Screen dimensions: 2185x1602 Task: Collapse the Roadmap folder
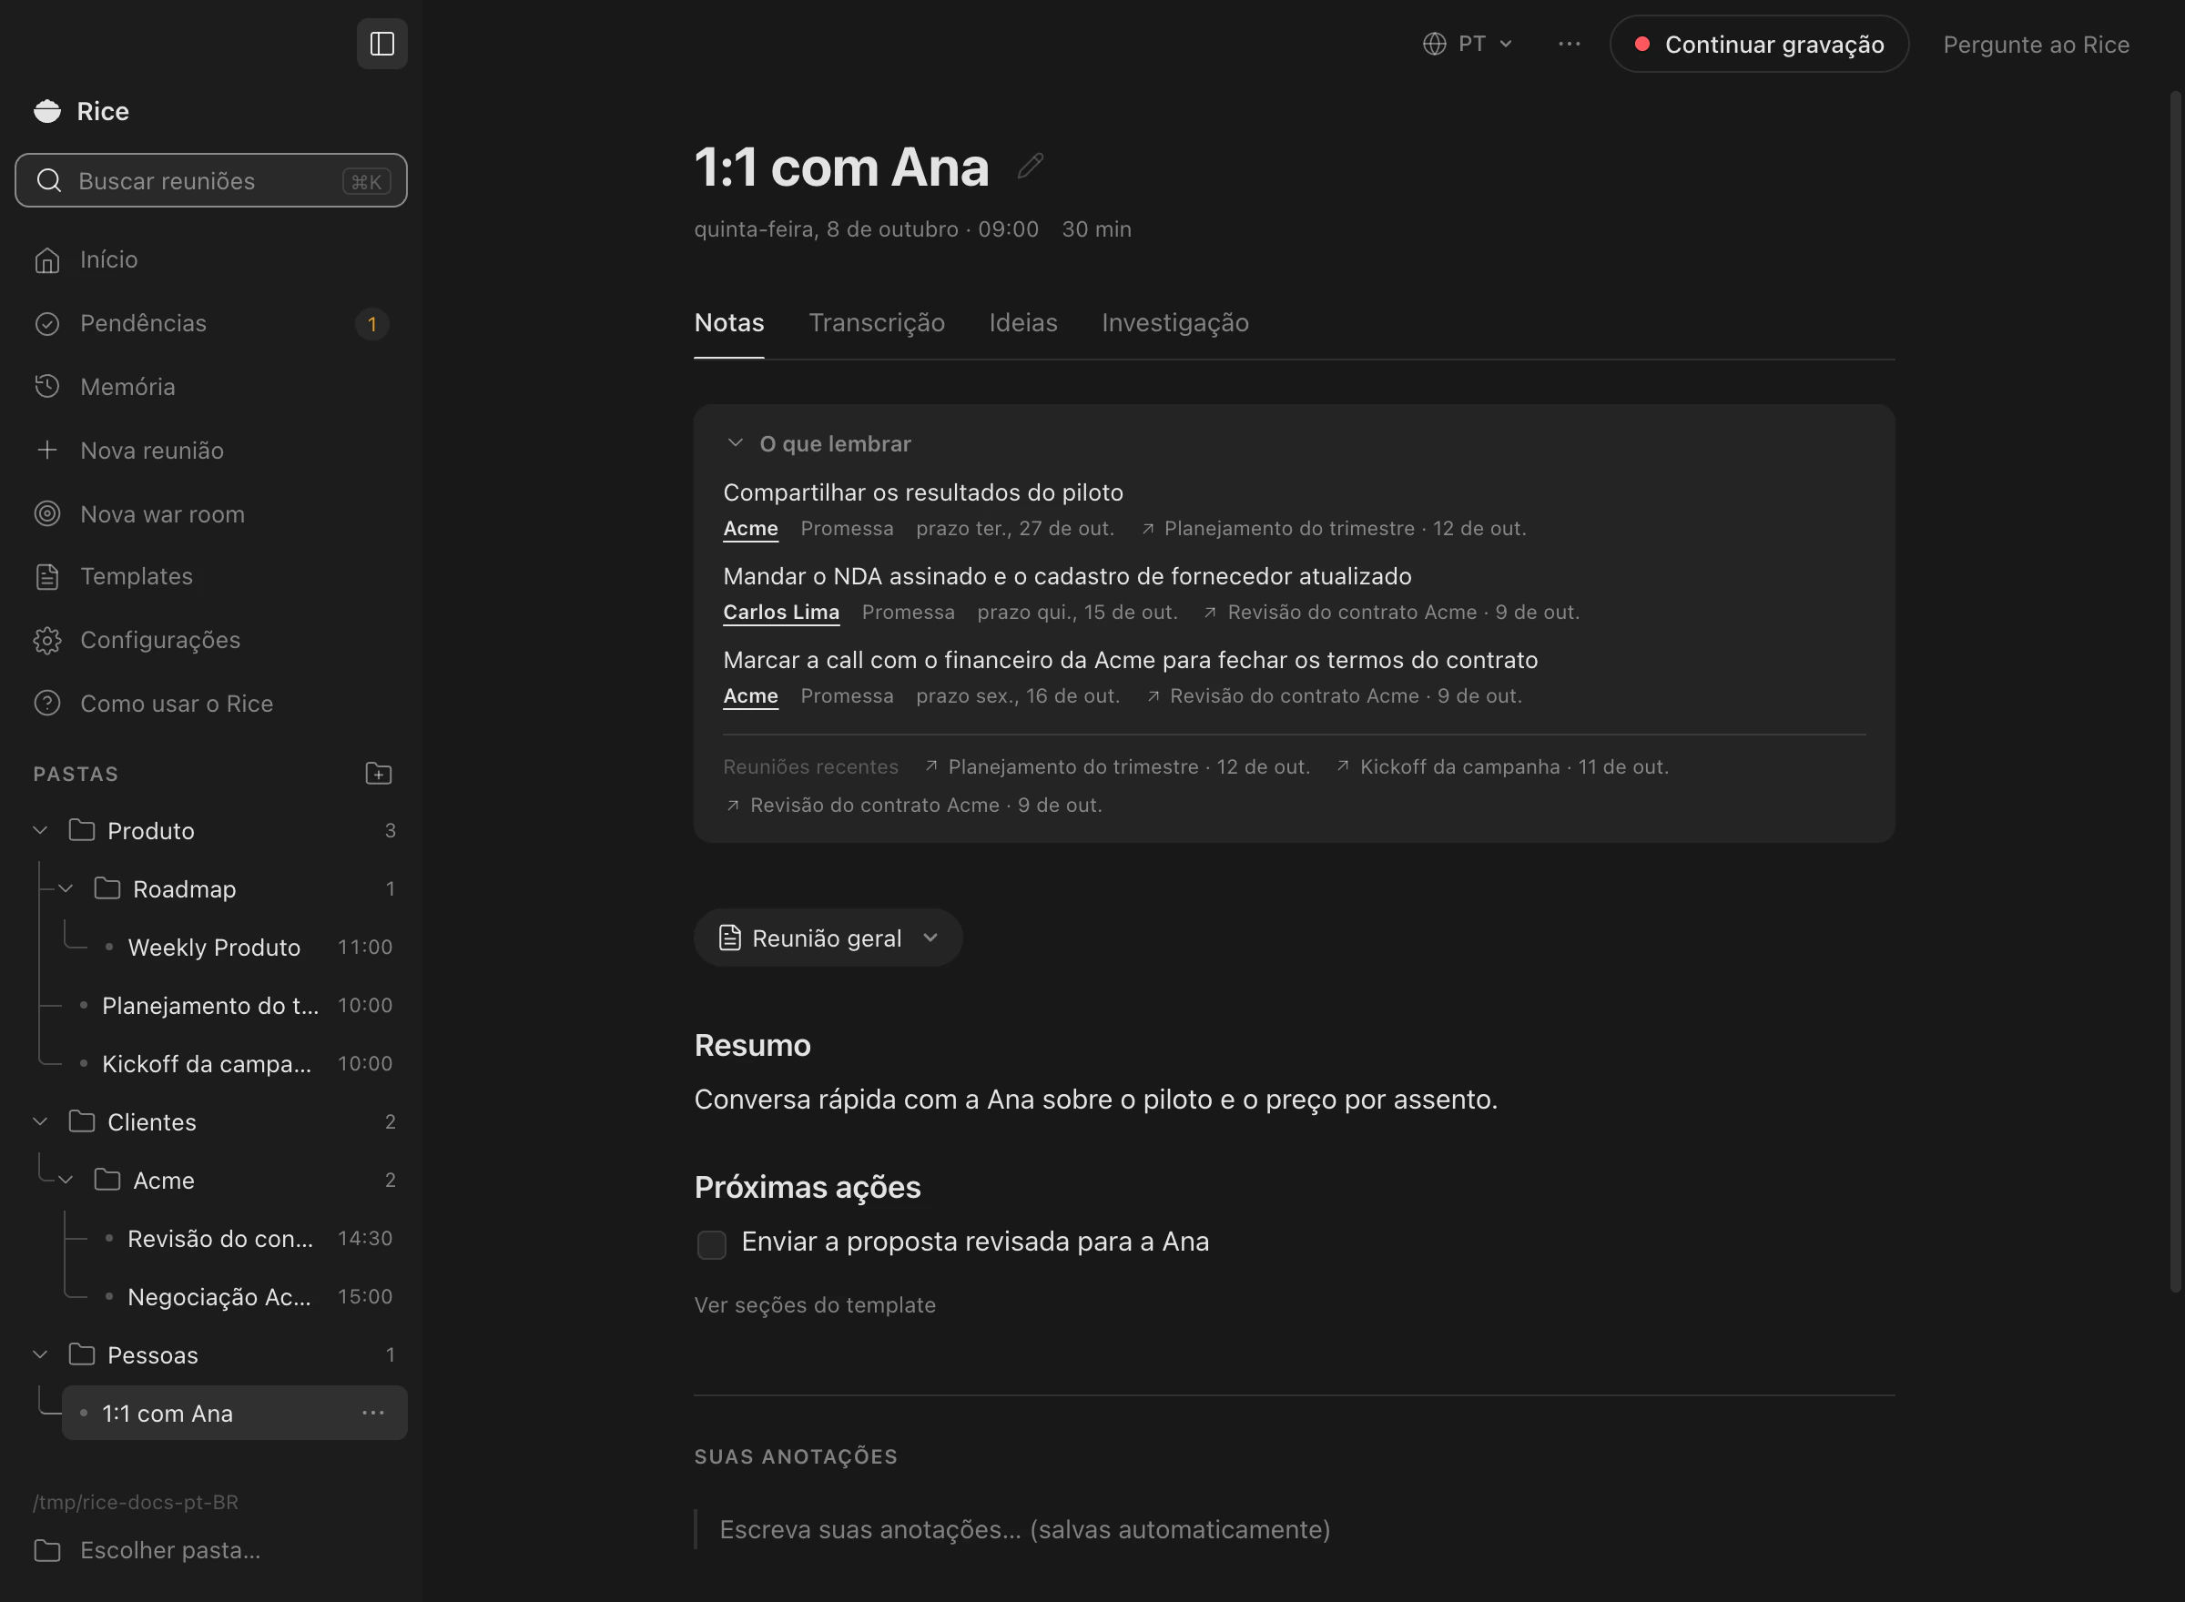point(66,888)
